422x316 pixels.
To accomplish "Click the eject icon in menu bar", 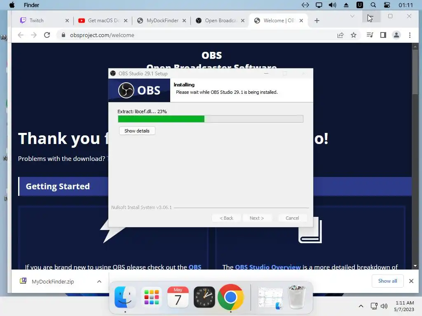I will [346, 5].
